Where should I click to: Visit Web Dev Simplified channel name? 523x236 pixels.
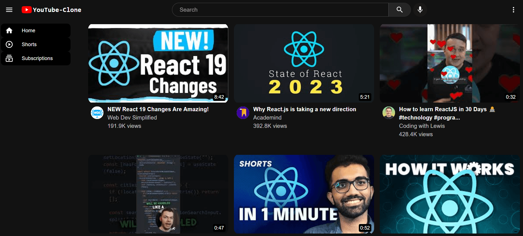(x=132, y=118)
